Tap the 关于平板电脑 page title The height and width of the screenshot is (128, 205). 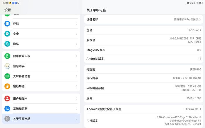coord(96,10)
